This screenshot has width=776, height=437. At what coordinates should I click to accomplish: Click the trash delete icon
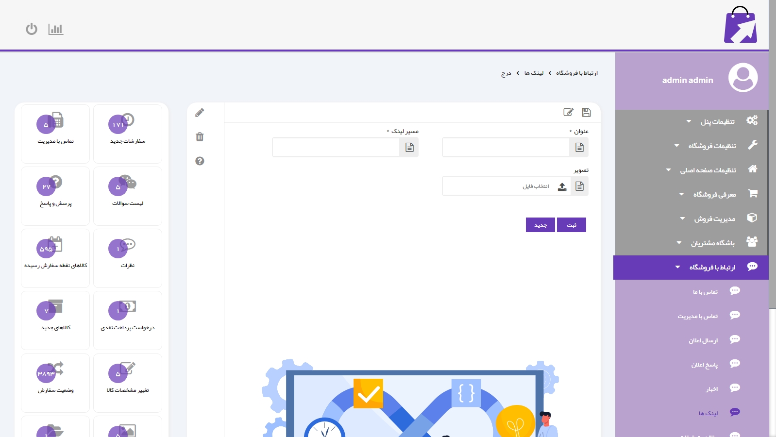point(200,137)
